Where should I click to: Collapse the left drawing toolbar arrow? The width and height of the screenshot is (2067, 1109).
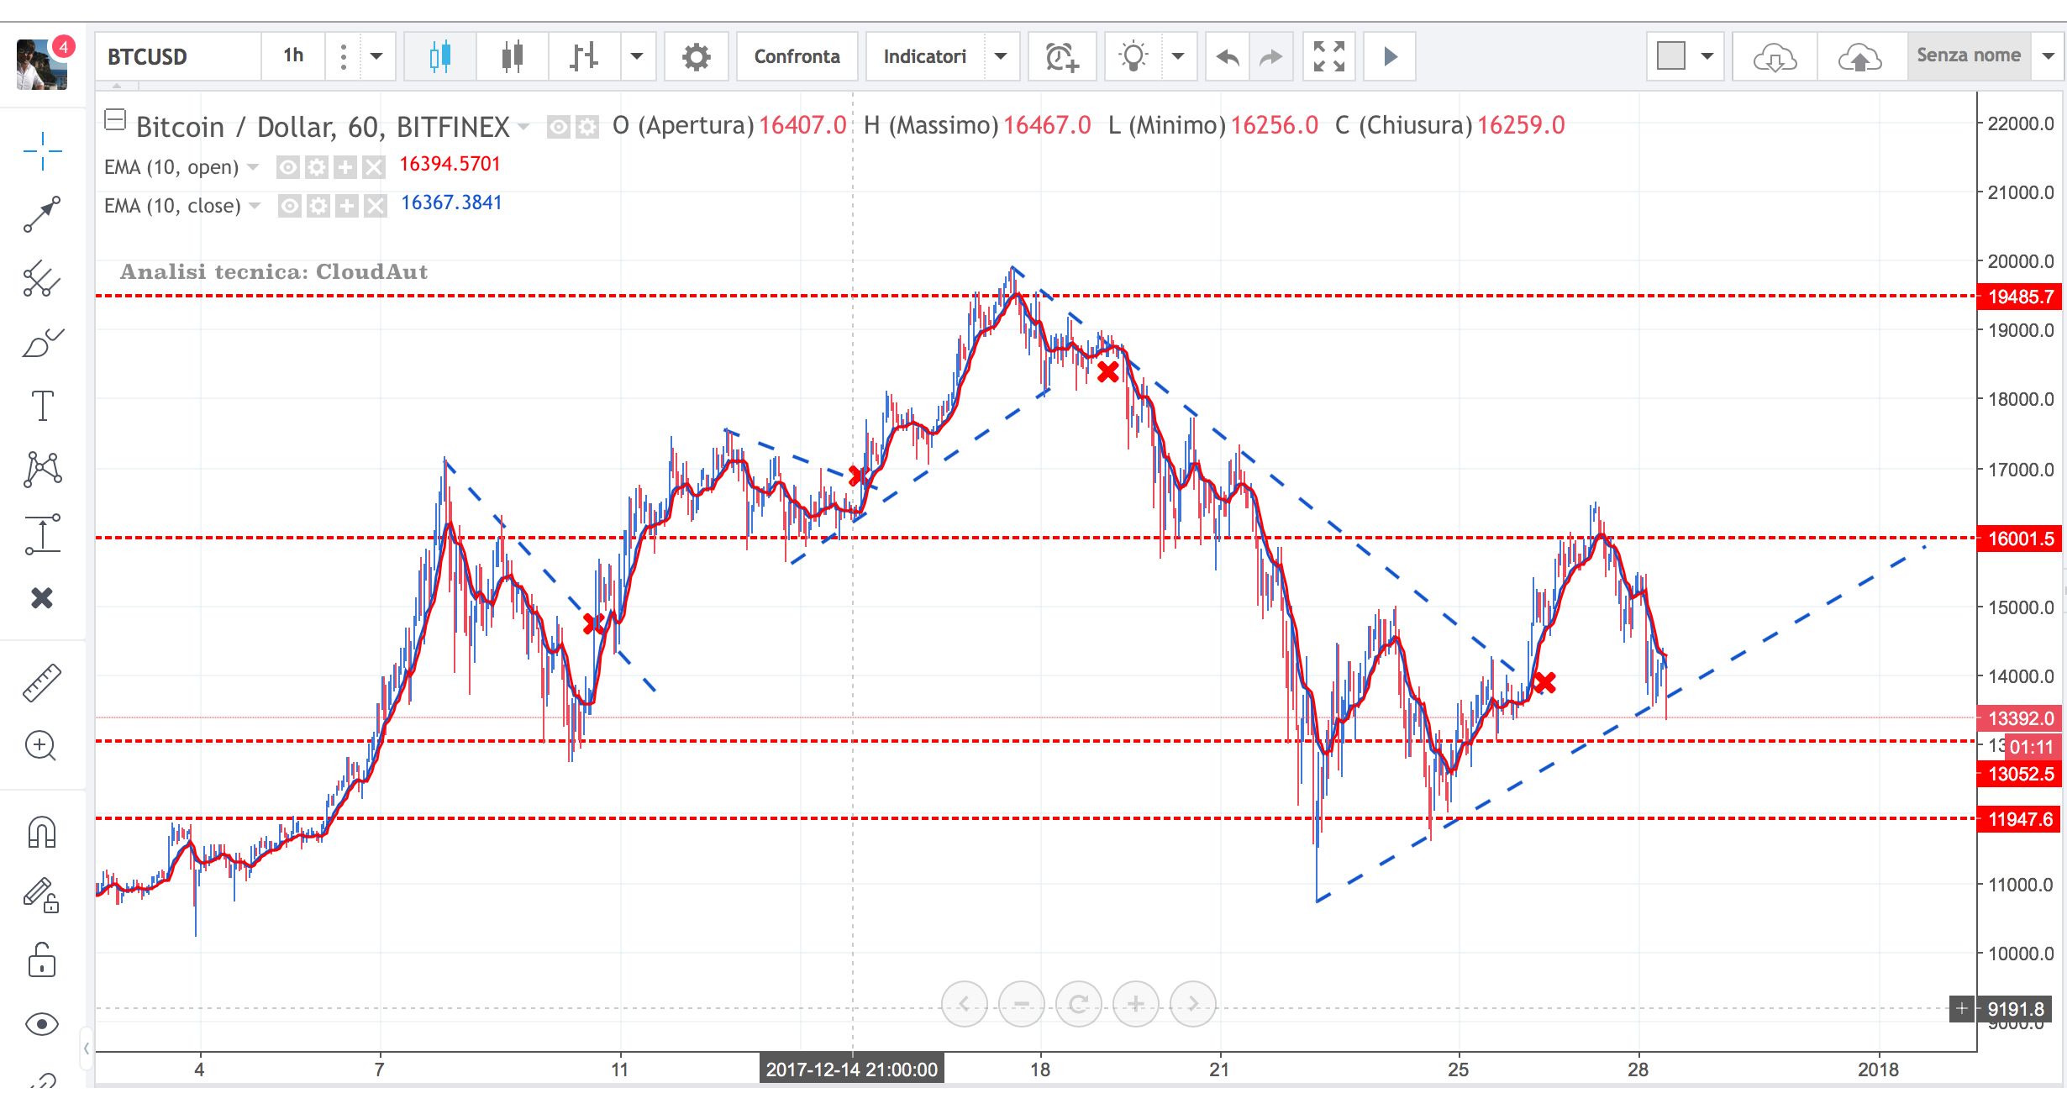[x=87, y=1048]
